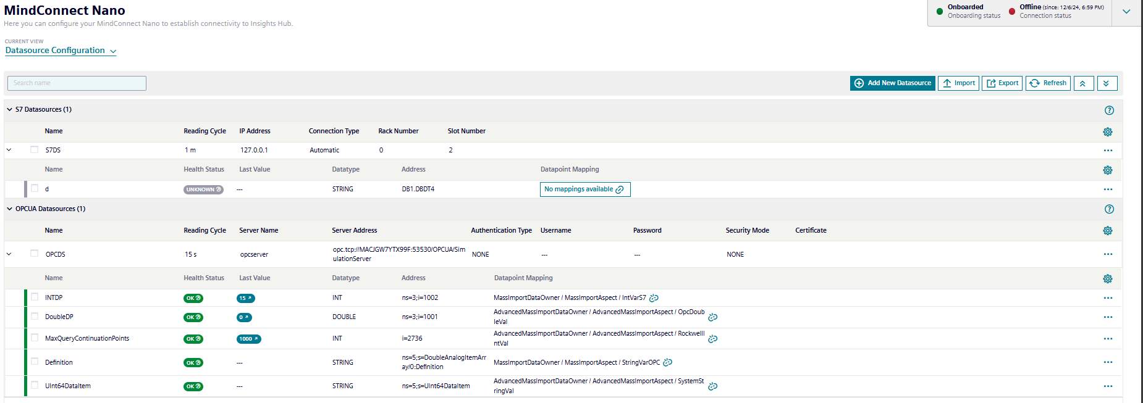
Task: Open more options for Definition row
Action: point(1108,362)
